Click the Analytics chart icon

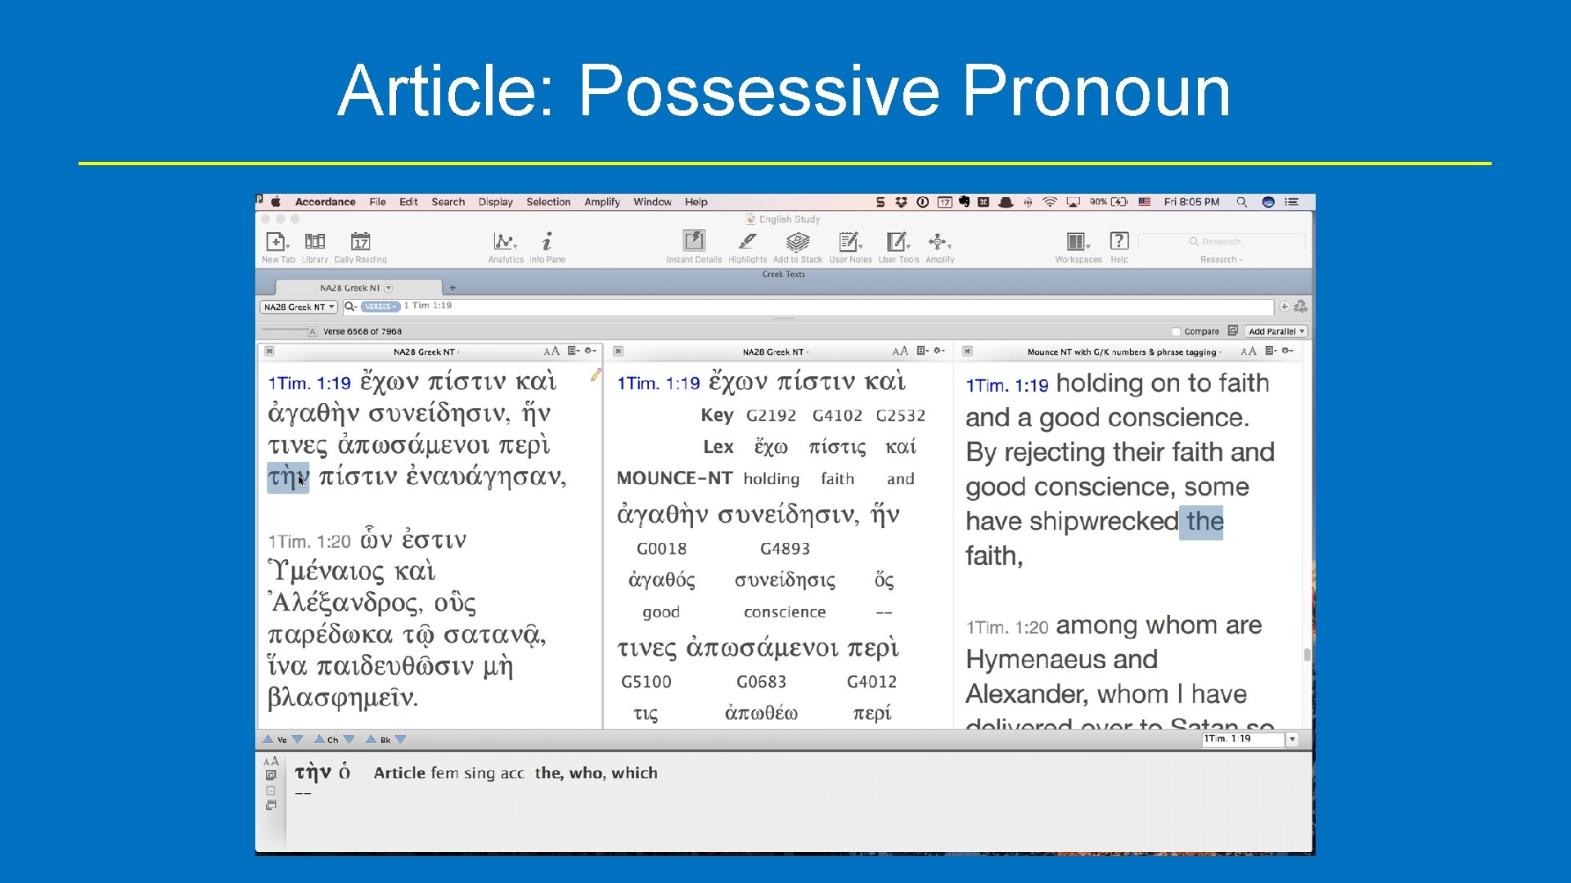pyautogui.click(x=505, y=242)
